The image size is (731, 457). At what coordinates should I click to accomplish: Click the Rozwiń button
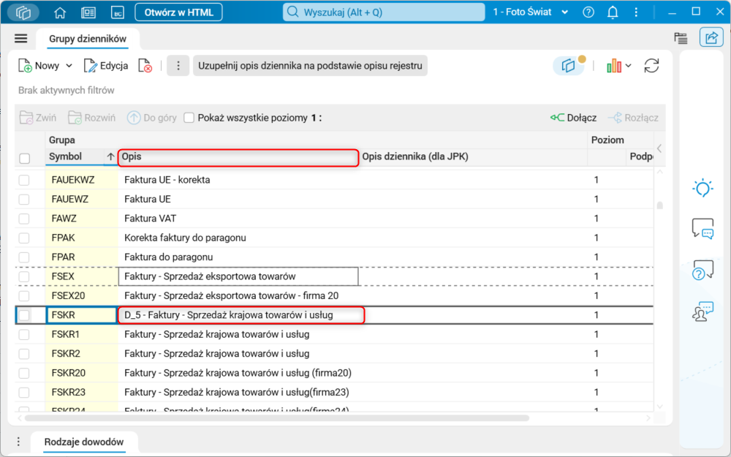tap(92, 118)
